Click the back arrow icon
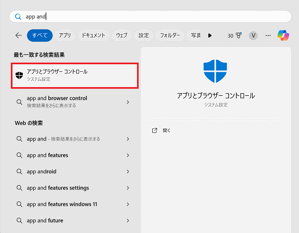 (x=18, y=35)
